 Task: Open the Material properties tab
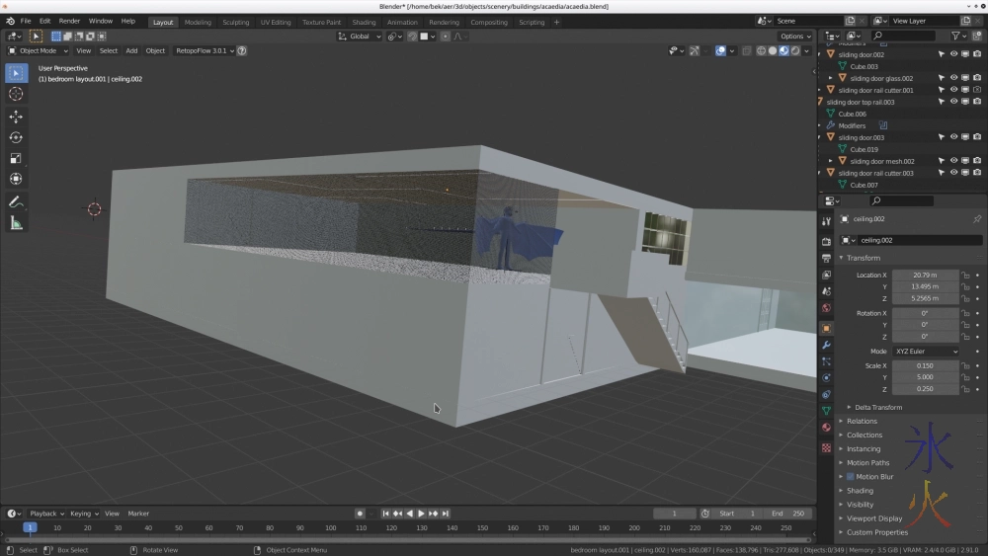coord(826,427)
